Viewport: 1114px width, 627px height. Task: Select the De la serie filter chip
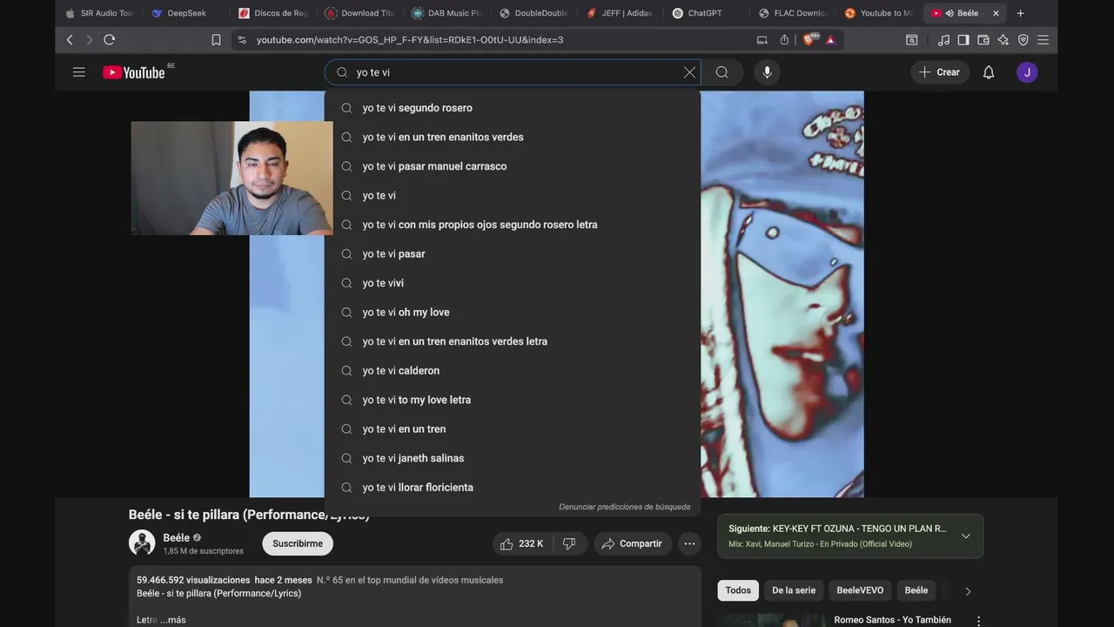794,590
